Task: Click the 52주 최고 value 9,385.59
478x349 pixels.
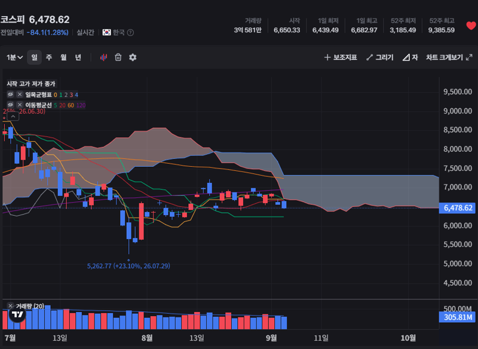Action: click(441, 30)
